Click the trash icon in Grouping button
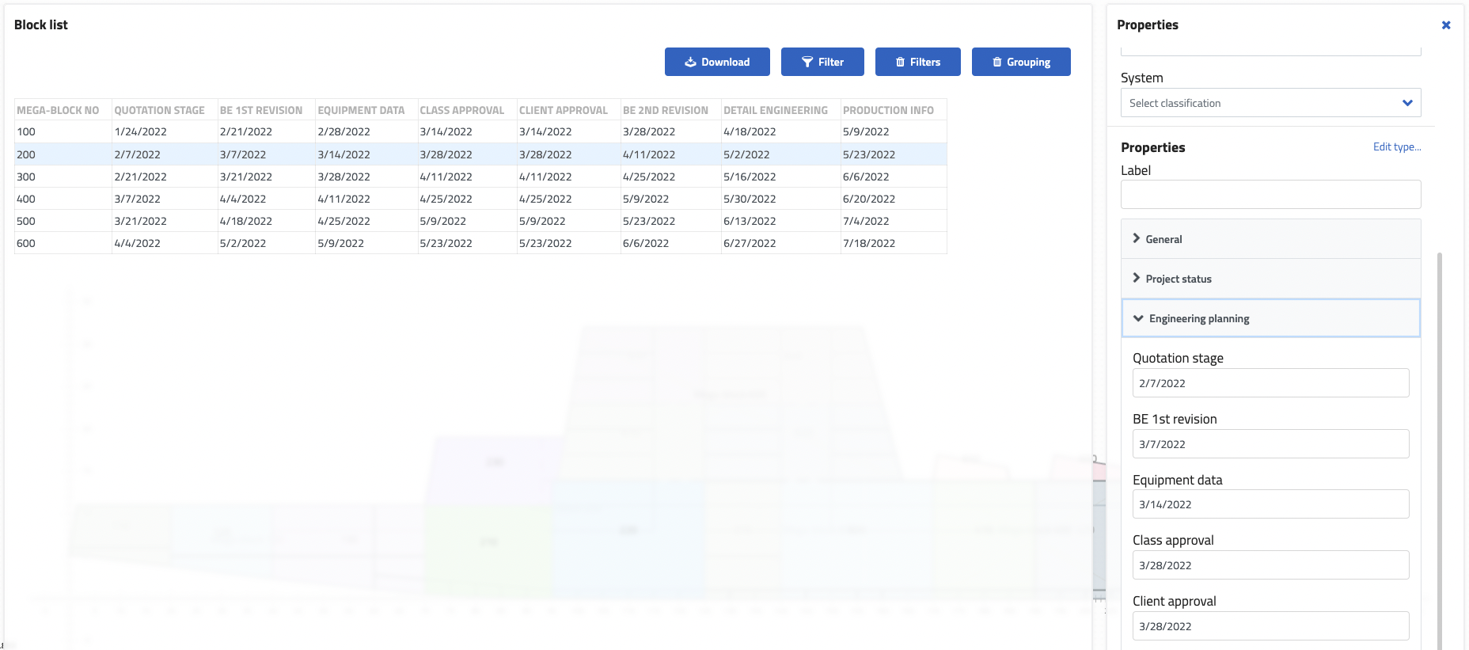This screenshot has height=650, width=1469. [x=997, y=62]
